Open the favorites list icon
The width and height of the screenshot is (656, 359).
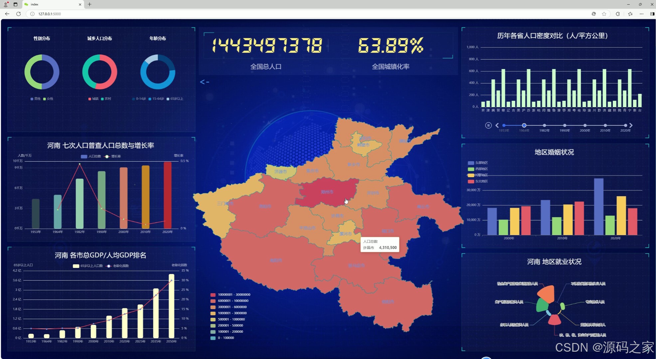tap(630, 14)
